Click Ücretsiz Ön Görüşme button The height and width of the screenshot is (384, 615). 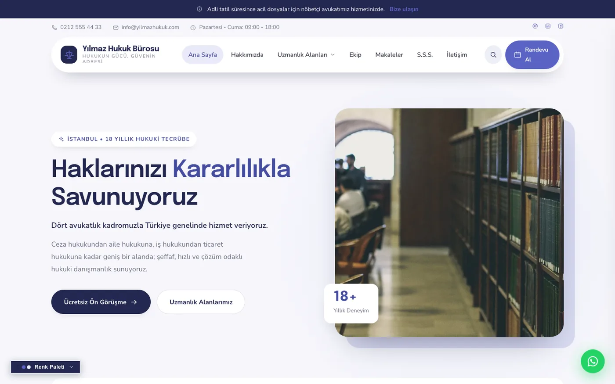pyautogui.click(x=101, y=302)
